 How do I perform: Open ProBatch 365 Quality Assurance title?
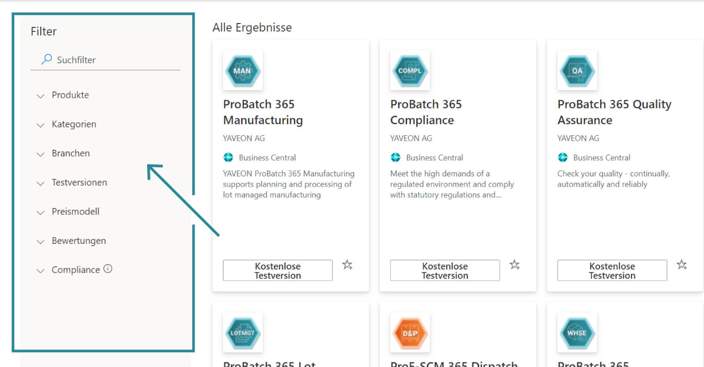pos(614,112)
